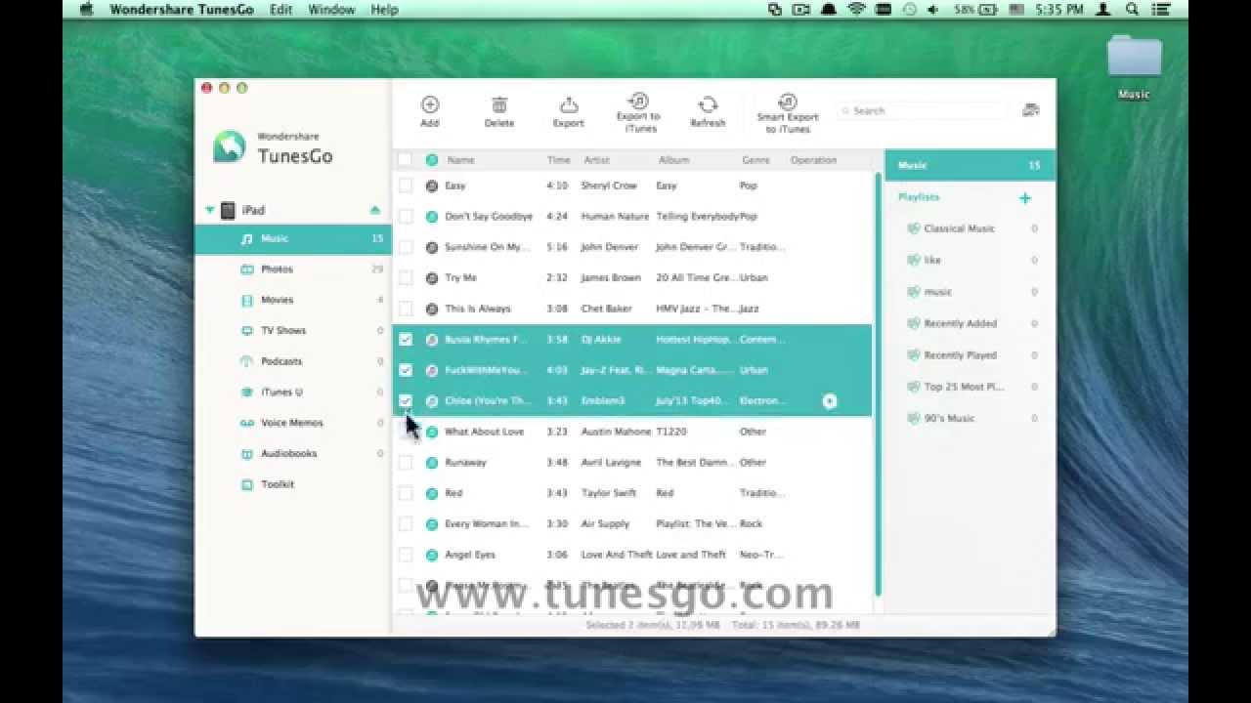Click the Recently Played playlist icon
The height and width of the screenshot is (703, 1251).
(913, 355)
